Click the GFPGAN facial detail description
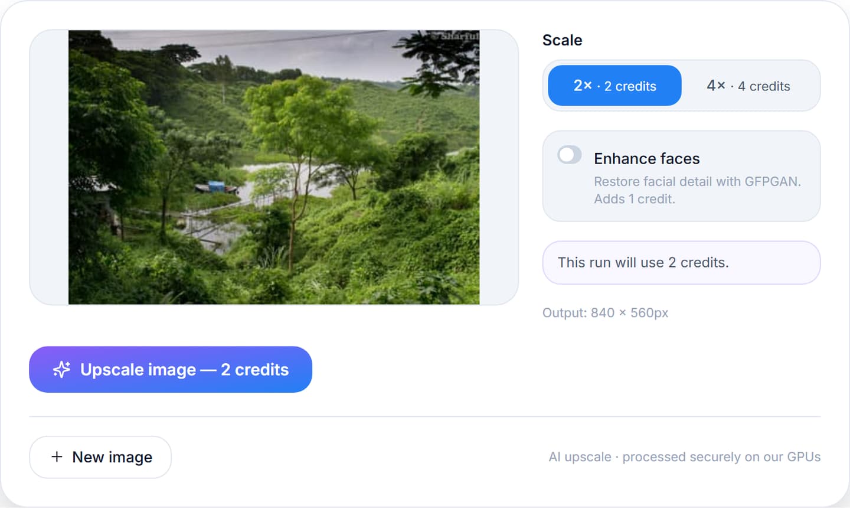850x509 pixels. coord(697,190)
